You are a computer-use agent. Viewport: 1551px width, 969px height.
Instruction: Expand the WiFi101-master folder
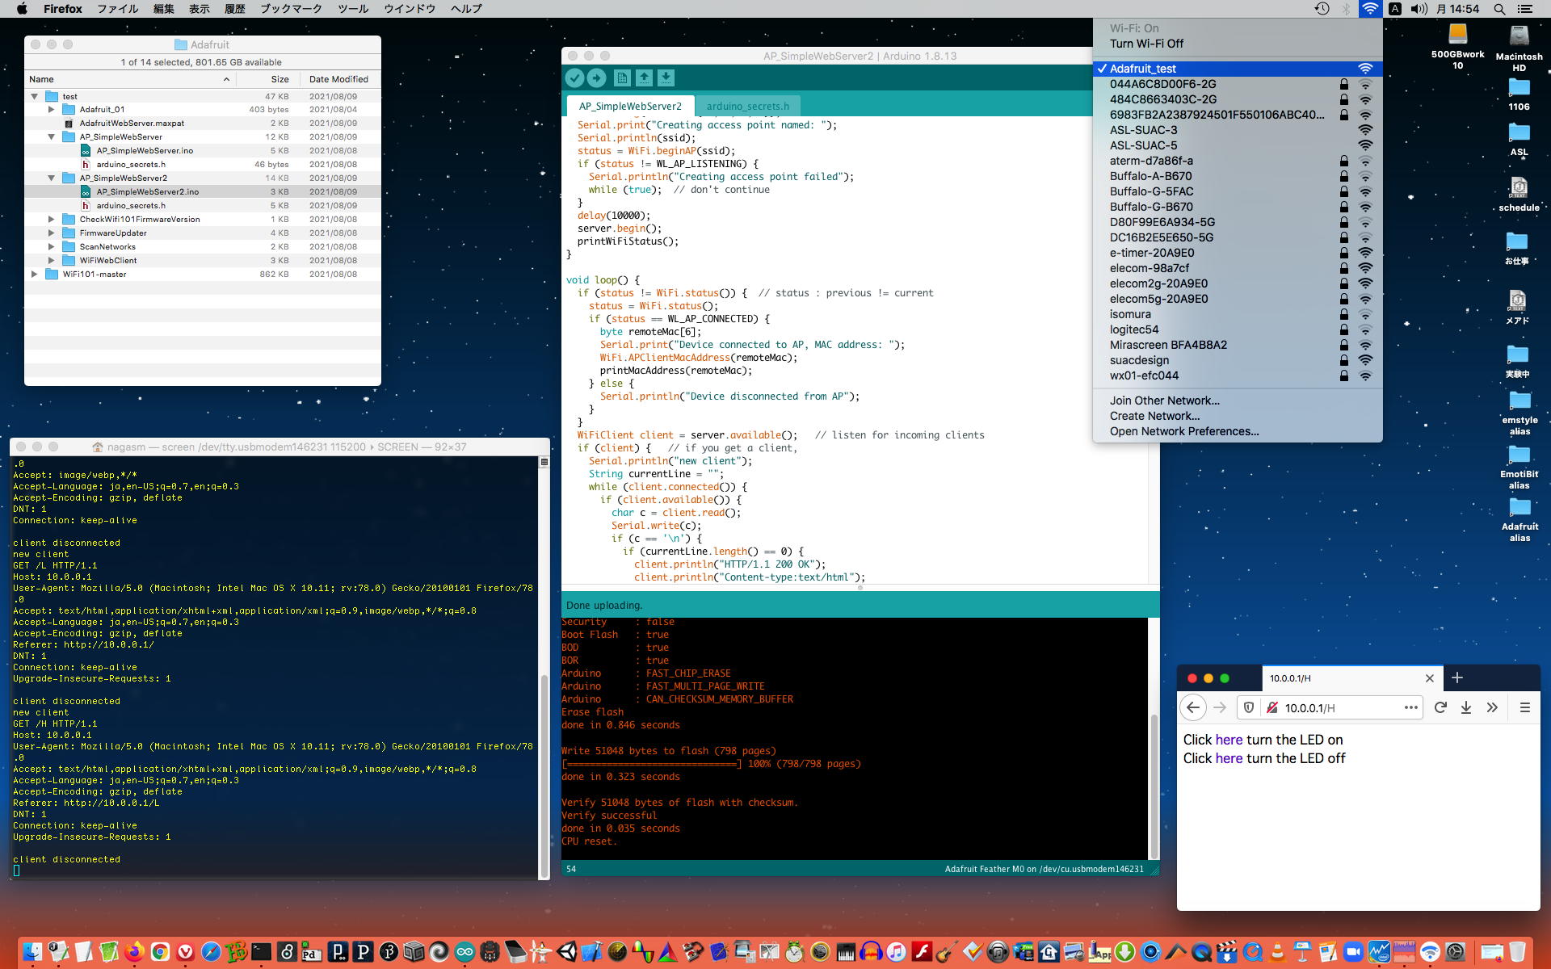click(34, 274)
